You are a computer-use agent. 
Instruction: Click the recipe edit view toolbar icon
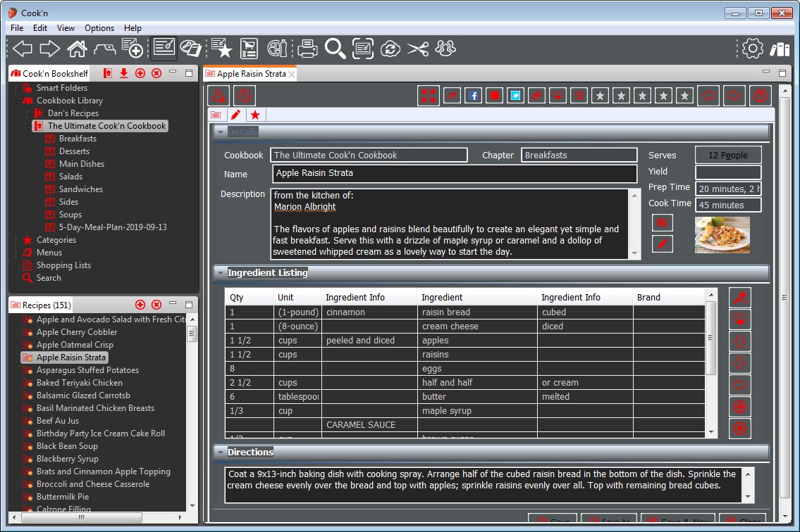pos(164,49)
